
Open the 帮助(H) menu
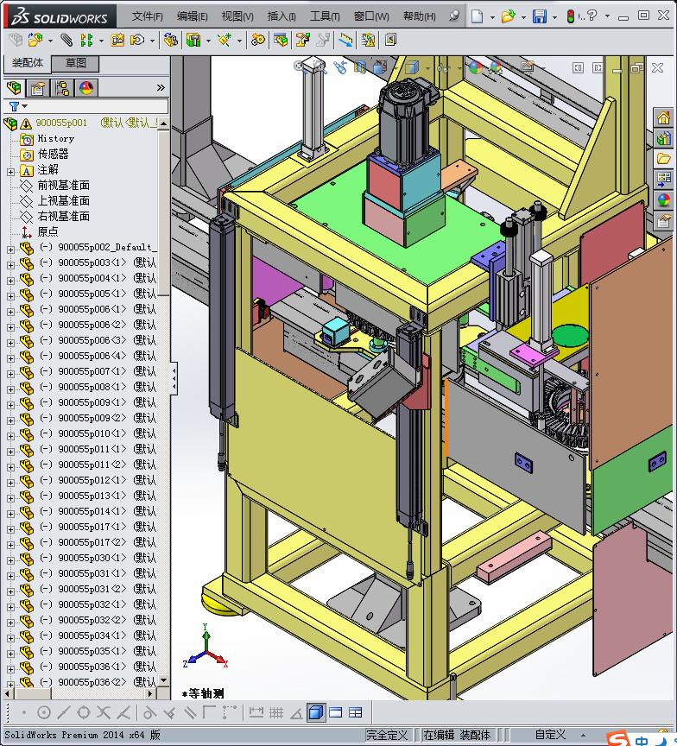click(419, 16)
